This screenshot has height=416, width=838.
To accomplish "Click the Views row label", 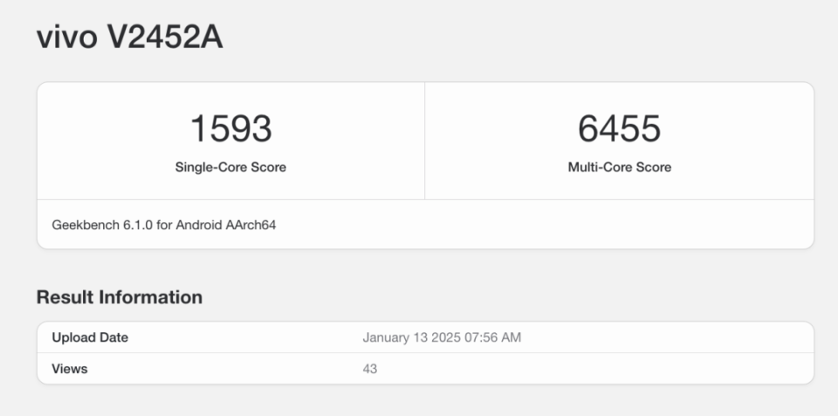I will pos(70,369).
